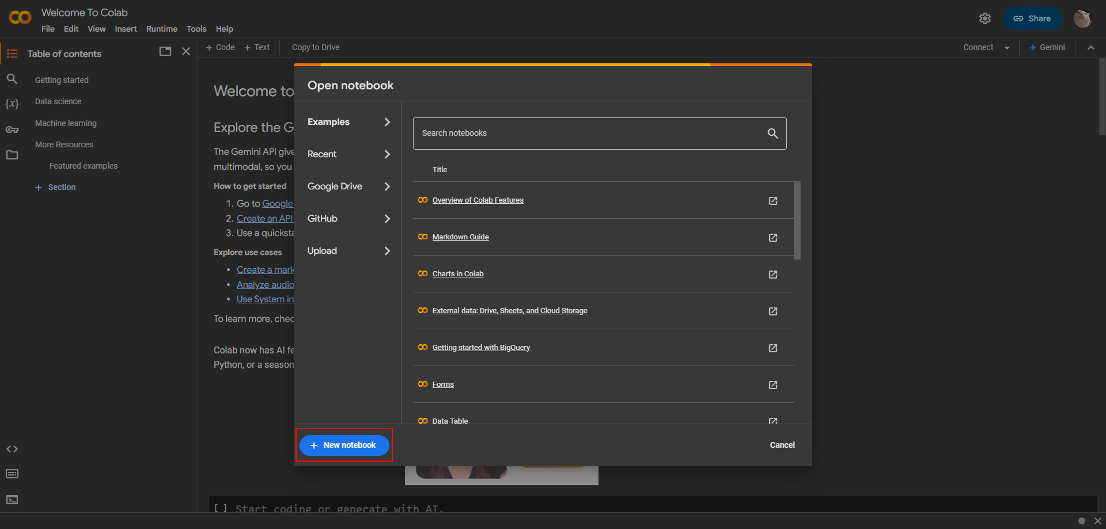Click the Colab logo icon
This screenshot has width=1106, height=529.
(20, 18)
